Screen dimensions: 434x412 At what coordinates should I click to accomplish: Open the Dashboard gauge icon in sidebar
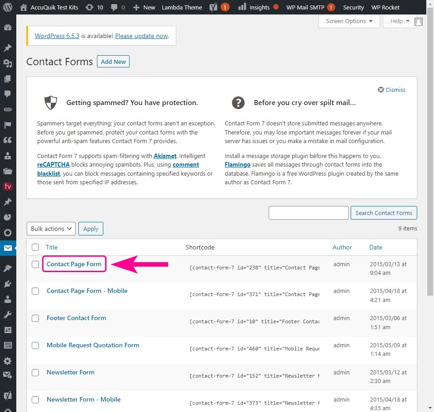pyautogui.click(x=8, y=28)
